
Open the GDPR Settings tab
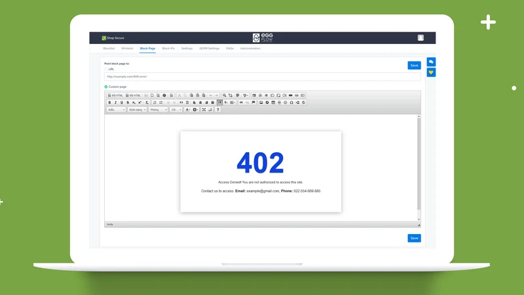pyautogui.click(x=210, y=49)
